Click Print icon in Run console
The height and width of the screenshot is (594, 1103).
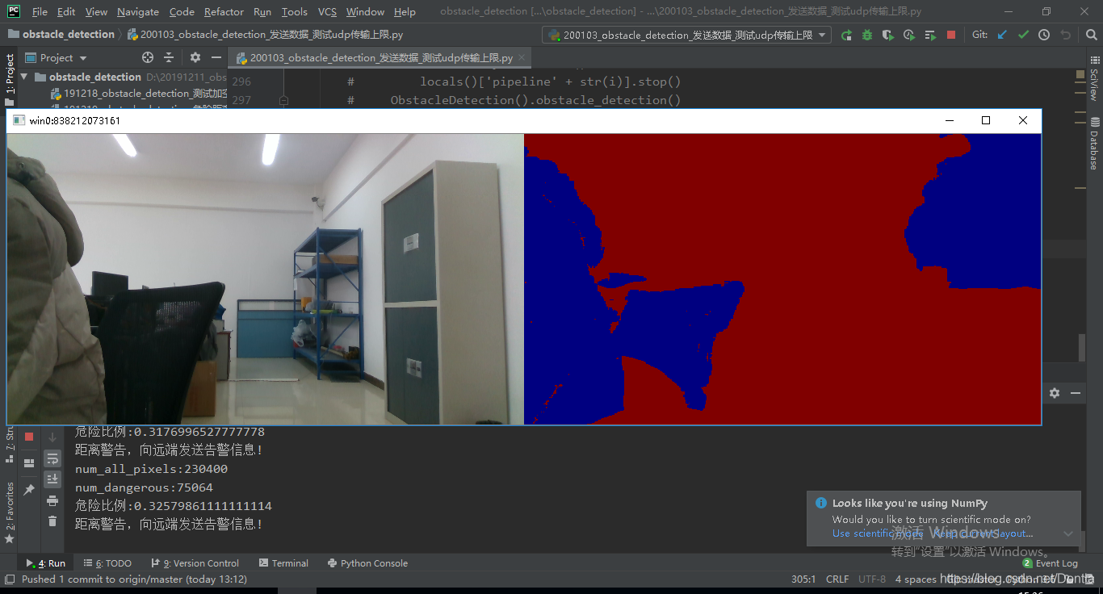[52, 500]
